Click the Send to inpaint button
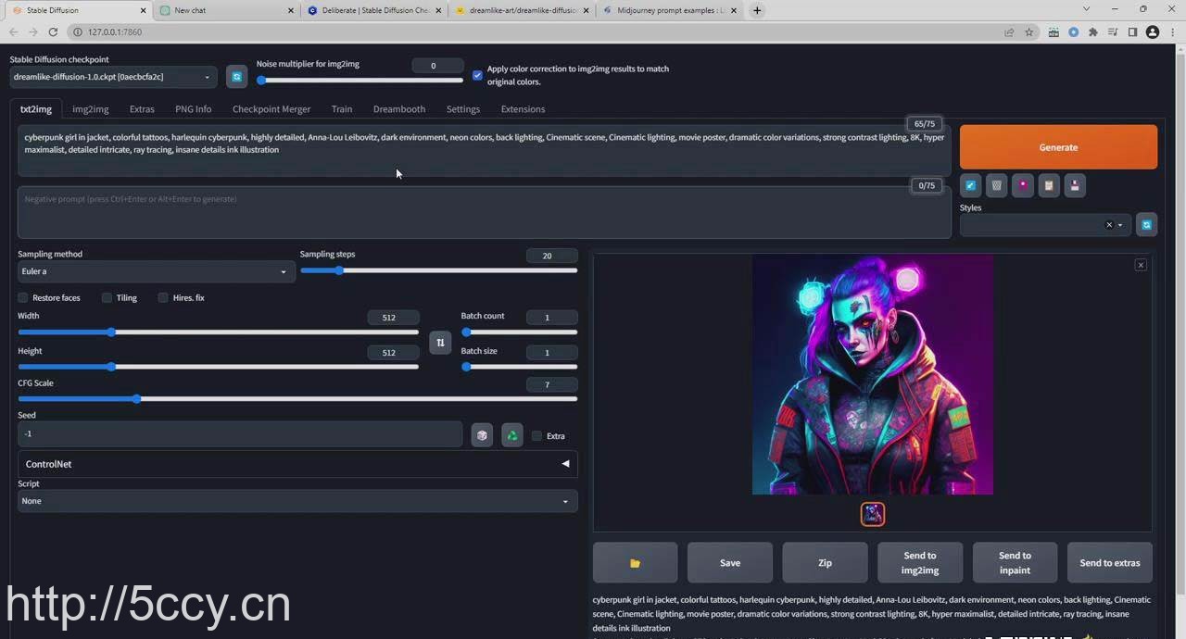Viewport: 1186px width, 639px height. coord(1015,563)
